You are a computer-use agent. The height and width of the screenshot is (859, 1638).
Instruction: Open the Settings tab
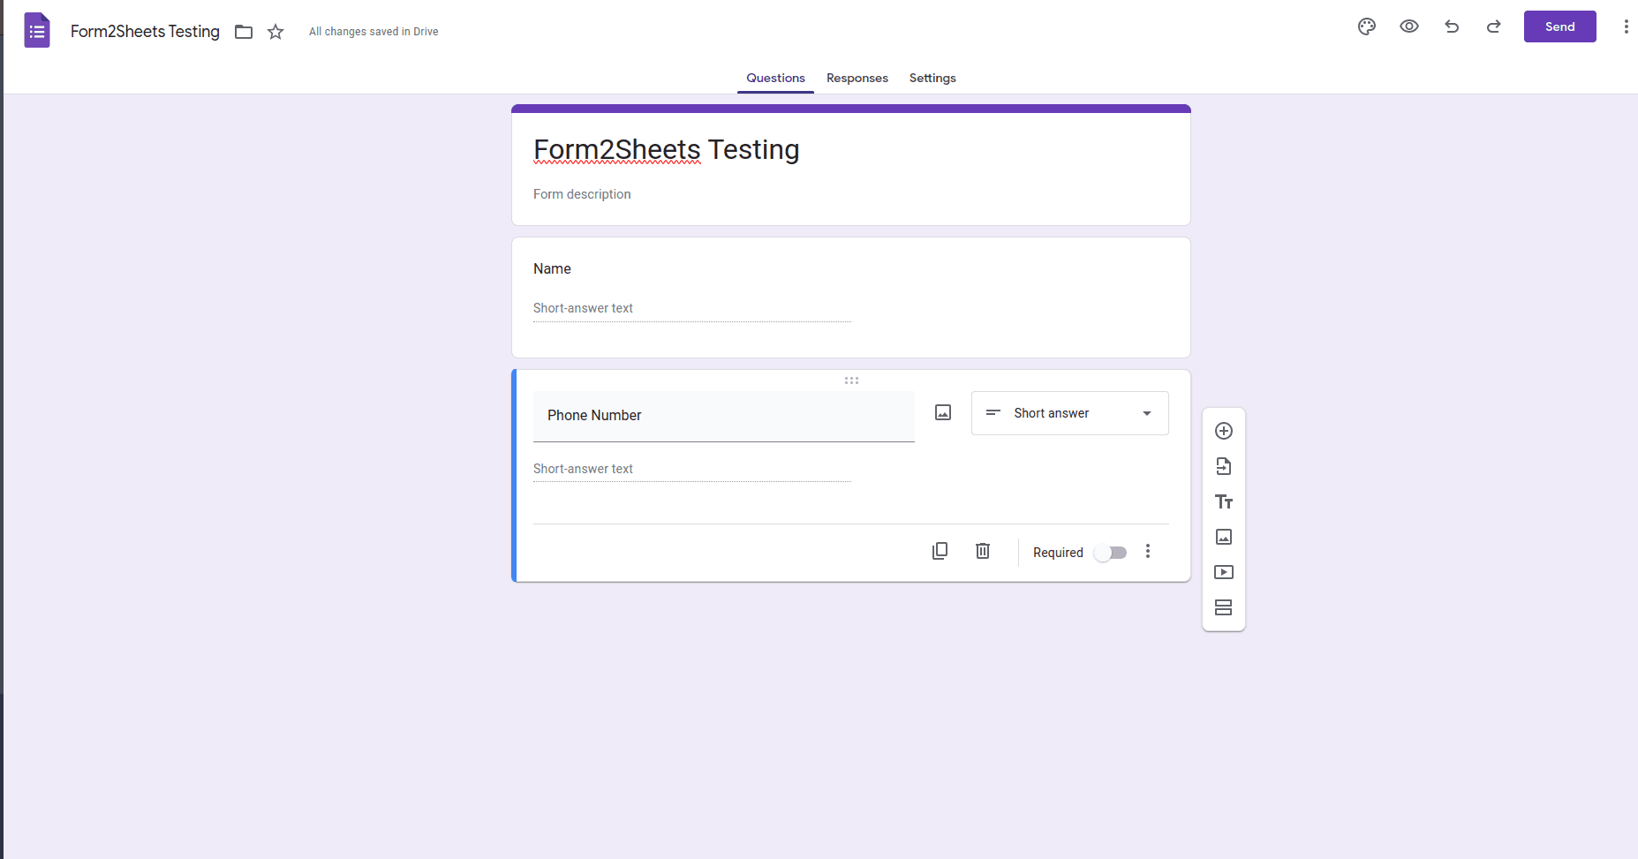[932, 78]
